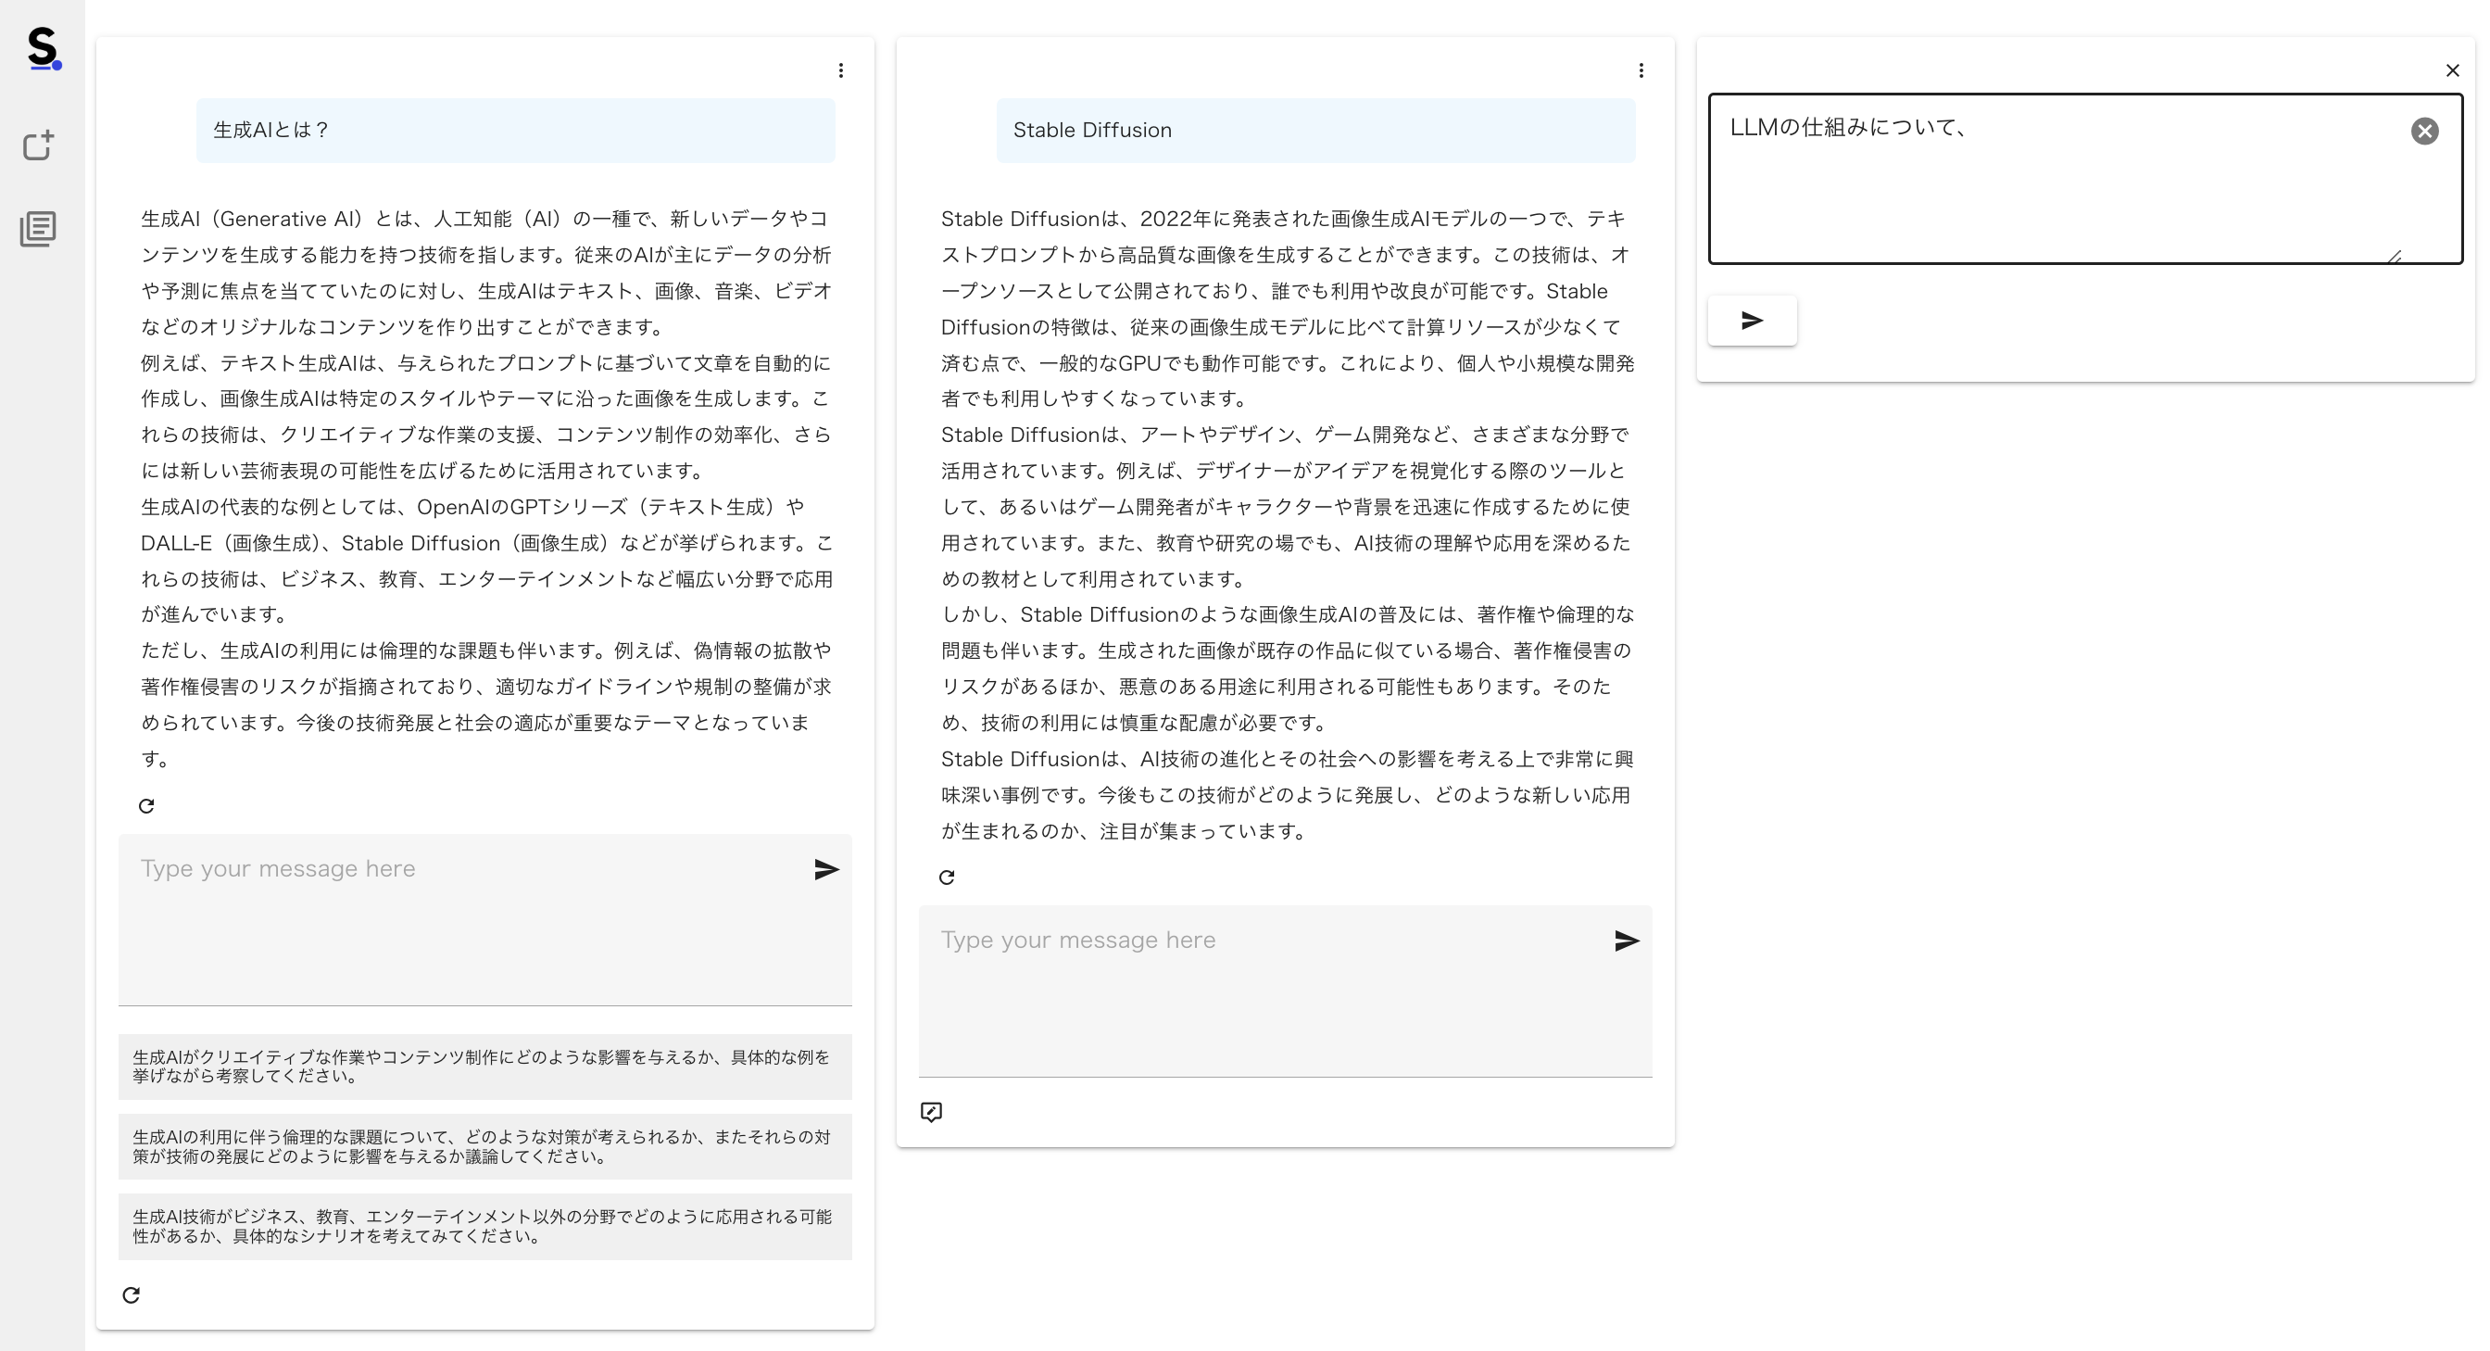Create a new chat with sidebar plus icon
The image size is (2490, 1351).
click(39, 146)
